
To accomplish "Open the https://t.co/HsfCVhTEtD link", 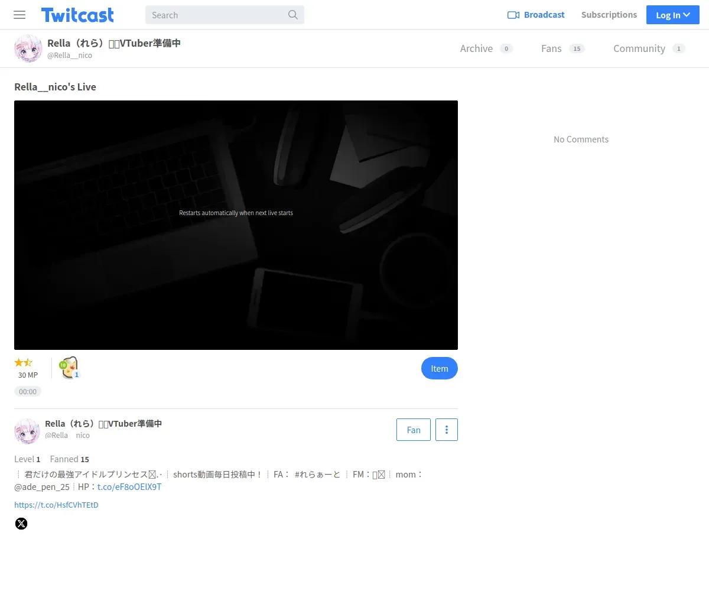I will [56, 505].
